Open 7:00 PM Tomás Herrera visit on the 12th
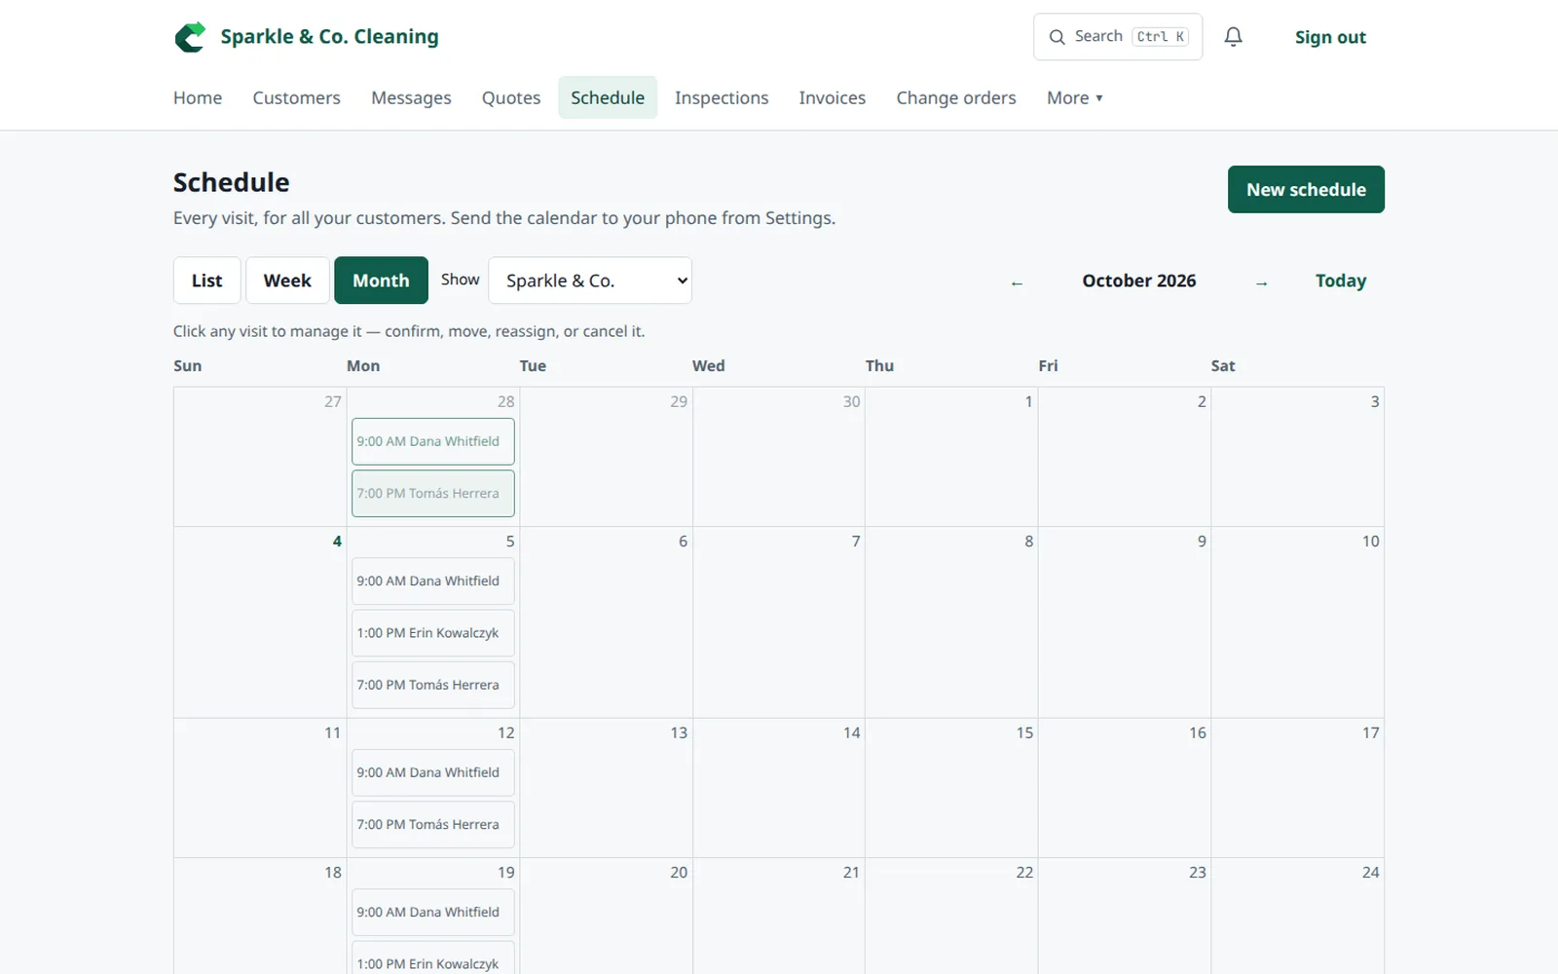The width and height of the screenshot is (1558, 974). tap(433, 825)
